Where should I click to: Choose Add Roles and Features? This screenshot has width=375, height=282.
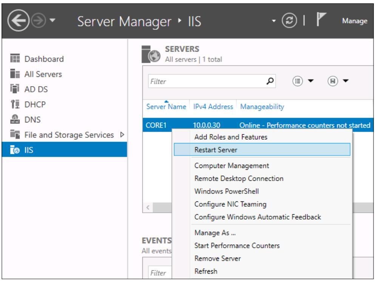[x=262, y=137]
